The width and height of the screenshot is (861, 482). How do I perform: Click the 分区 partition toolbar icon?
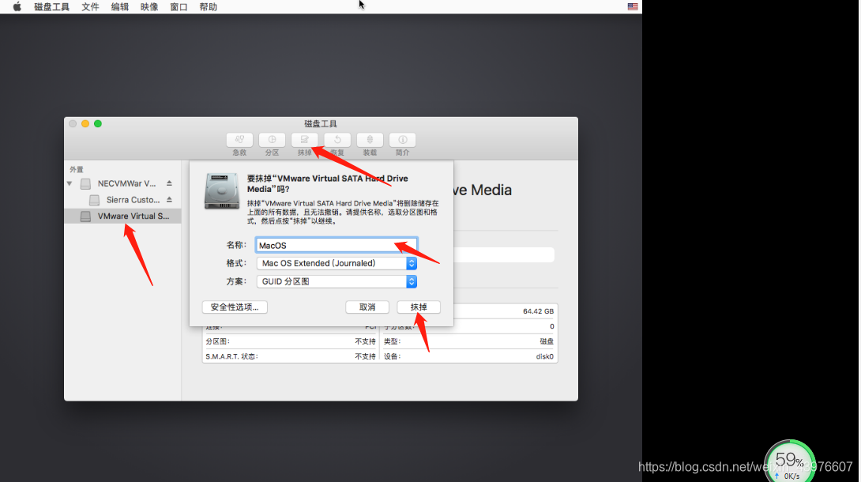point(272,140)
